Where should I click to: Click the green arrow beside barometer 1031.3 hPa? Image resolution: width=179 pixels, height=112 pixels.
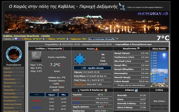pos(107,111)
